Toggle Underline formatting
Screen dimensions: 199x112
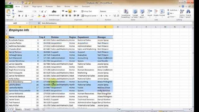click(x=26, y=16)
